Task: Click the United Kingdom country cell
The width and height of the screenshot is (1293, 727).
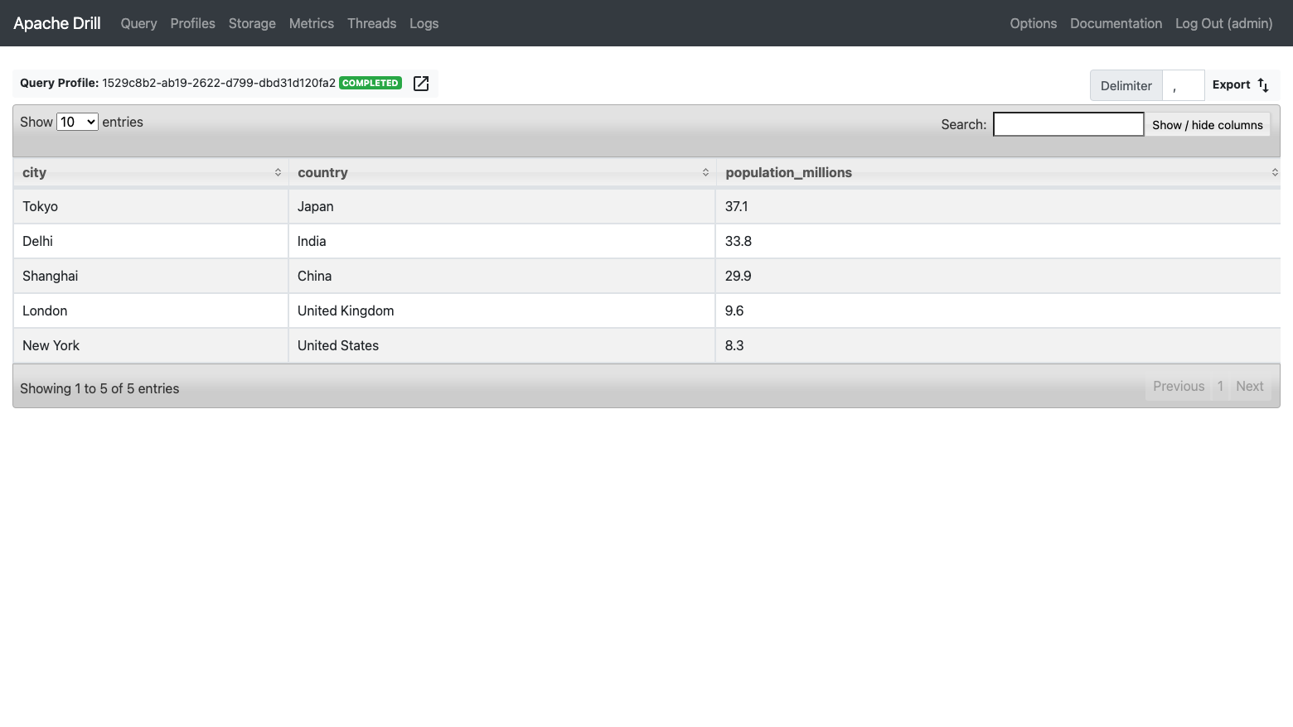Action: [502, 311]
